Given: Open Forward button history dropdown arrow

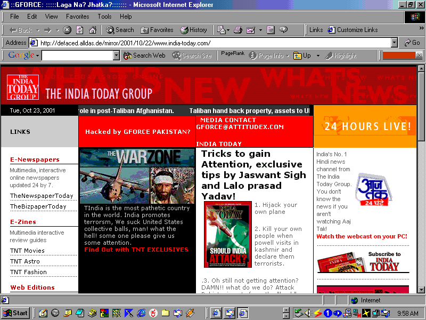Looking at the screenshot, I should 58,30.
